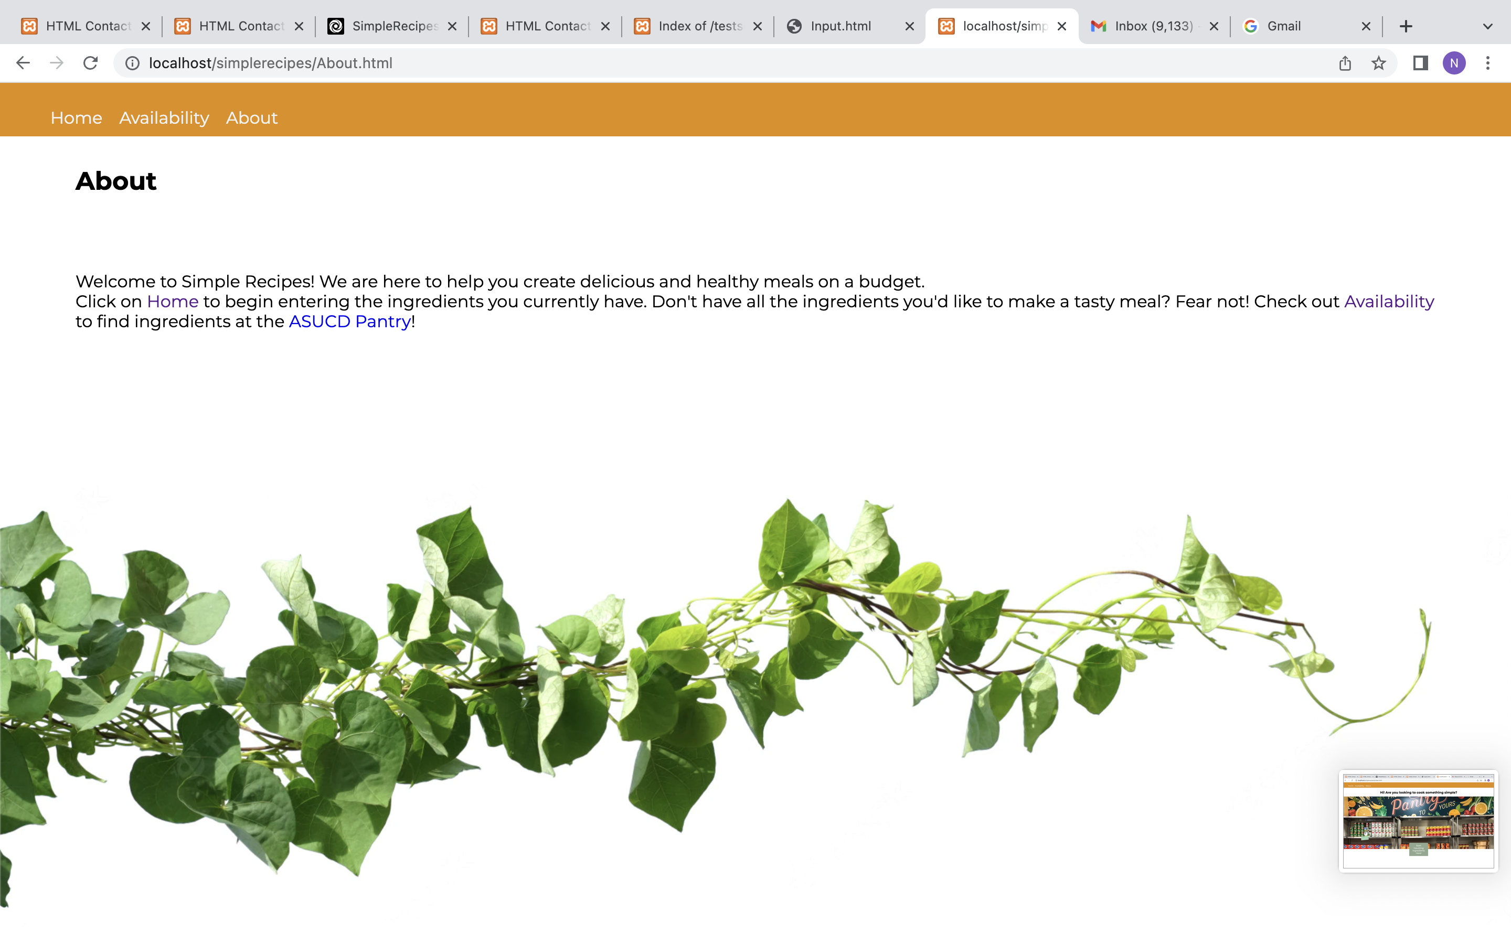Switch to the Input.html tab
The width and height of the screenshot is (1511, 944).
point(840,26)
